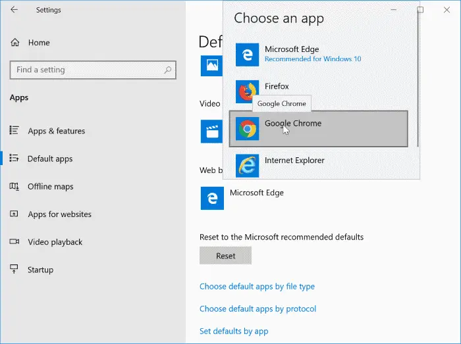Open Set defaults by app link

click(x=234, y=331)
